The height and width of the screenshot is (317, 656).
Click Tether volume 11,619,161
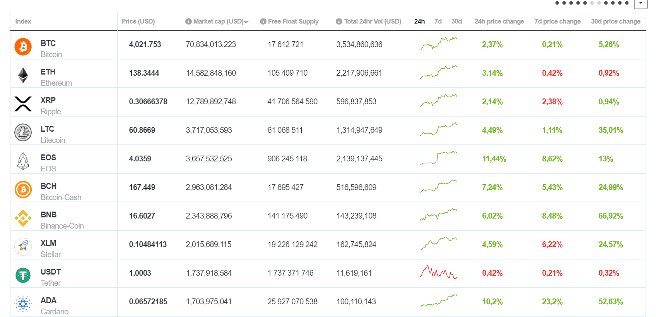pyautogui.click(x=354, y=273)
